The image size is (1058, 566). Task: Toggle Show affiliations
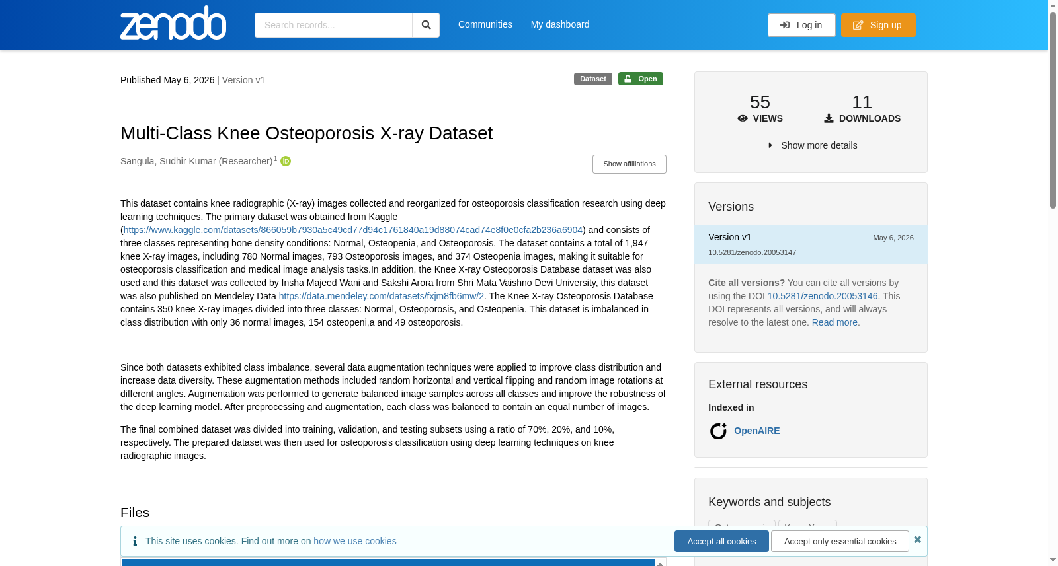pos(630,164)
